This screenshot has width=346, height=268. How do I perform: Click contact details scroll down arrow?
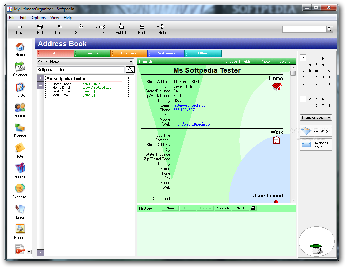click(293, 200)
